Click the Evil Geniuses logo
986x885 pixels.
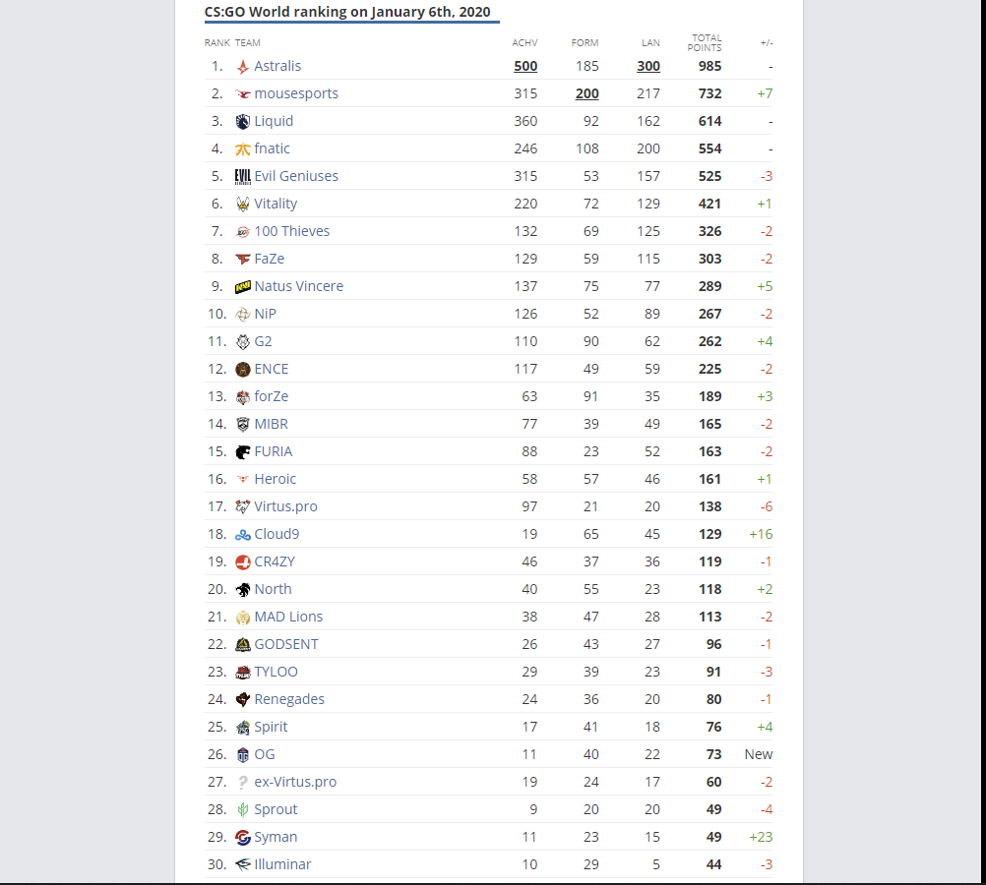[x=243, y=177]
